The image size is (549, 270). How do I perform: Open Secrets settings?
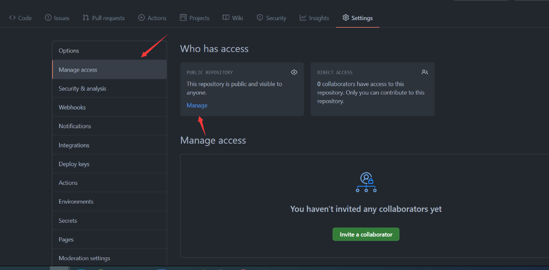(109, 220)
